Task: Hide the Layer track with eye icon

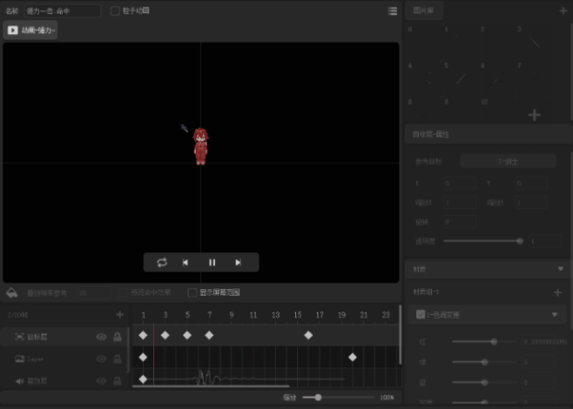Action: tap(101, 357)
